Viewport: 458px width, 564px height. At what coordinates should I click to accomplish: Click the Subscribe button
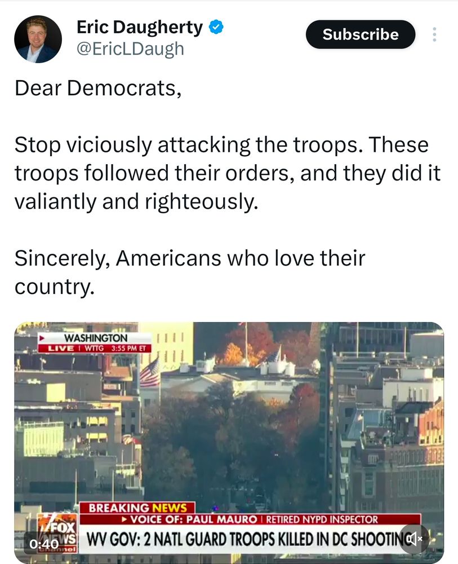tap(361, 34)
